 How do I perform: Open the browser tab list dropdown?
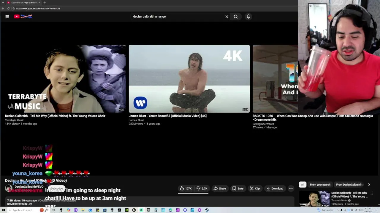tap(3, 3)
